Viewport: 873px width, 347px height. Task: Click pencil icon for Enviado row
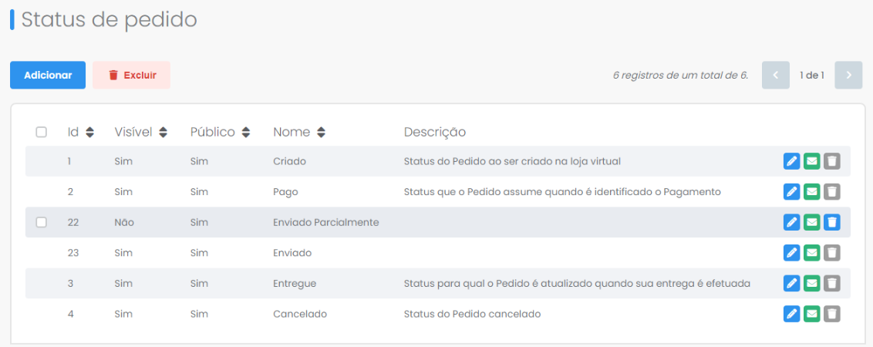[x=791, y=253]
